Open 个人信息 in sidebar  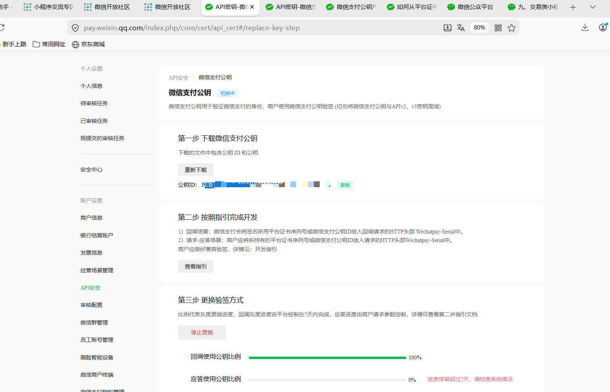tap(91, 86)
